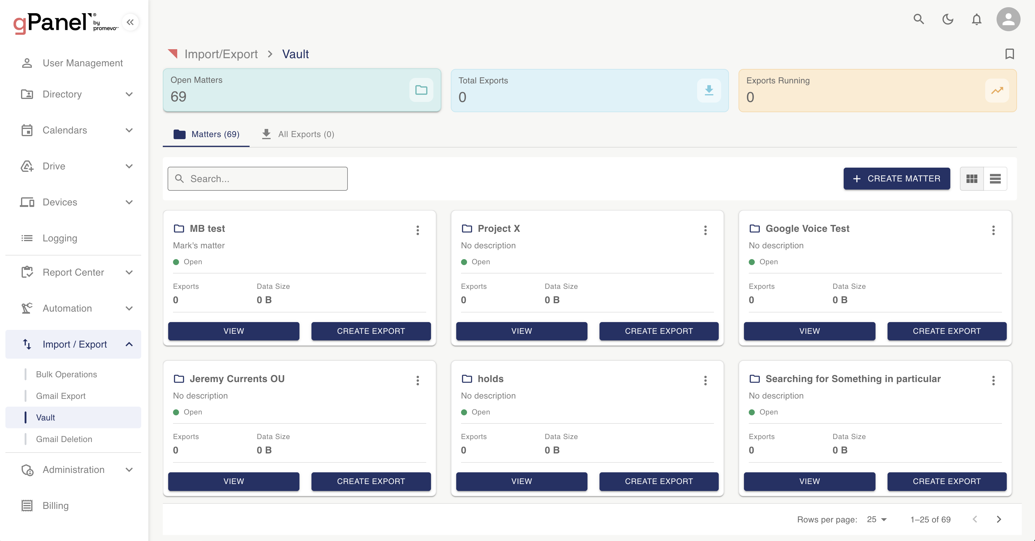1035x541 pixels.
Task: Focus the matters search field
Action: 257,178
